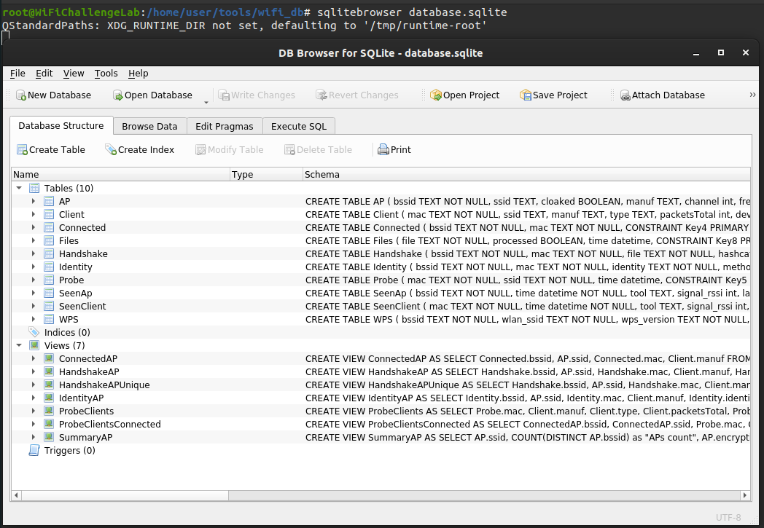
Task: Click the Print icon button
Action: [383, 150]
